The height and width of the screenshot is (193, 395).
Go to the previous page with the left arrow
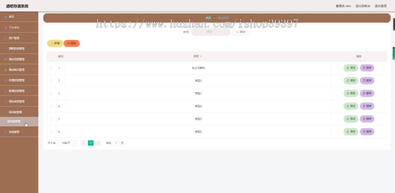pyautogui.click(x=83, y=143)
